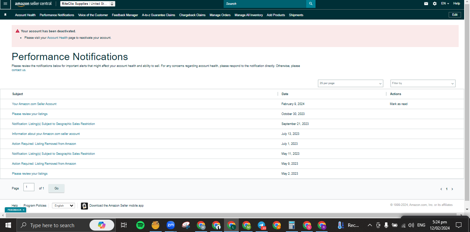Click the Amazon Seller Central logo
Viewport: 470px width, 232px height.
point(33,4)
